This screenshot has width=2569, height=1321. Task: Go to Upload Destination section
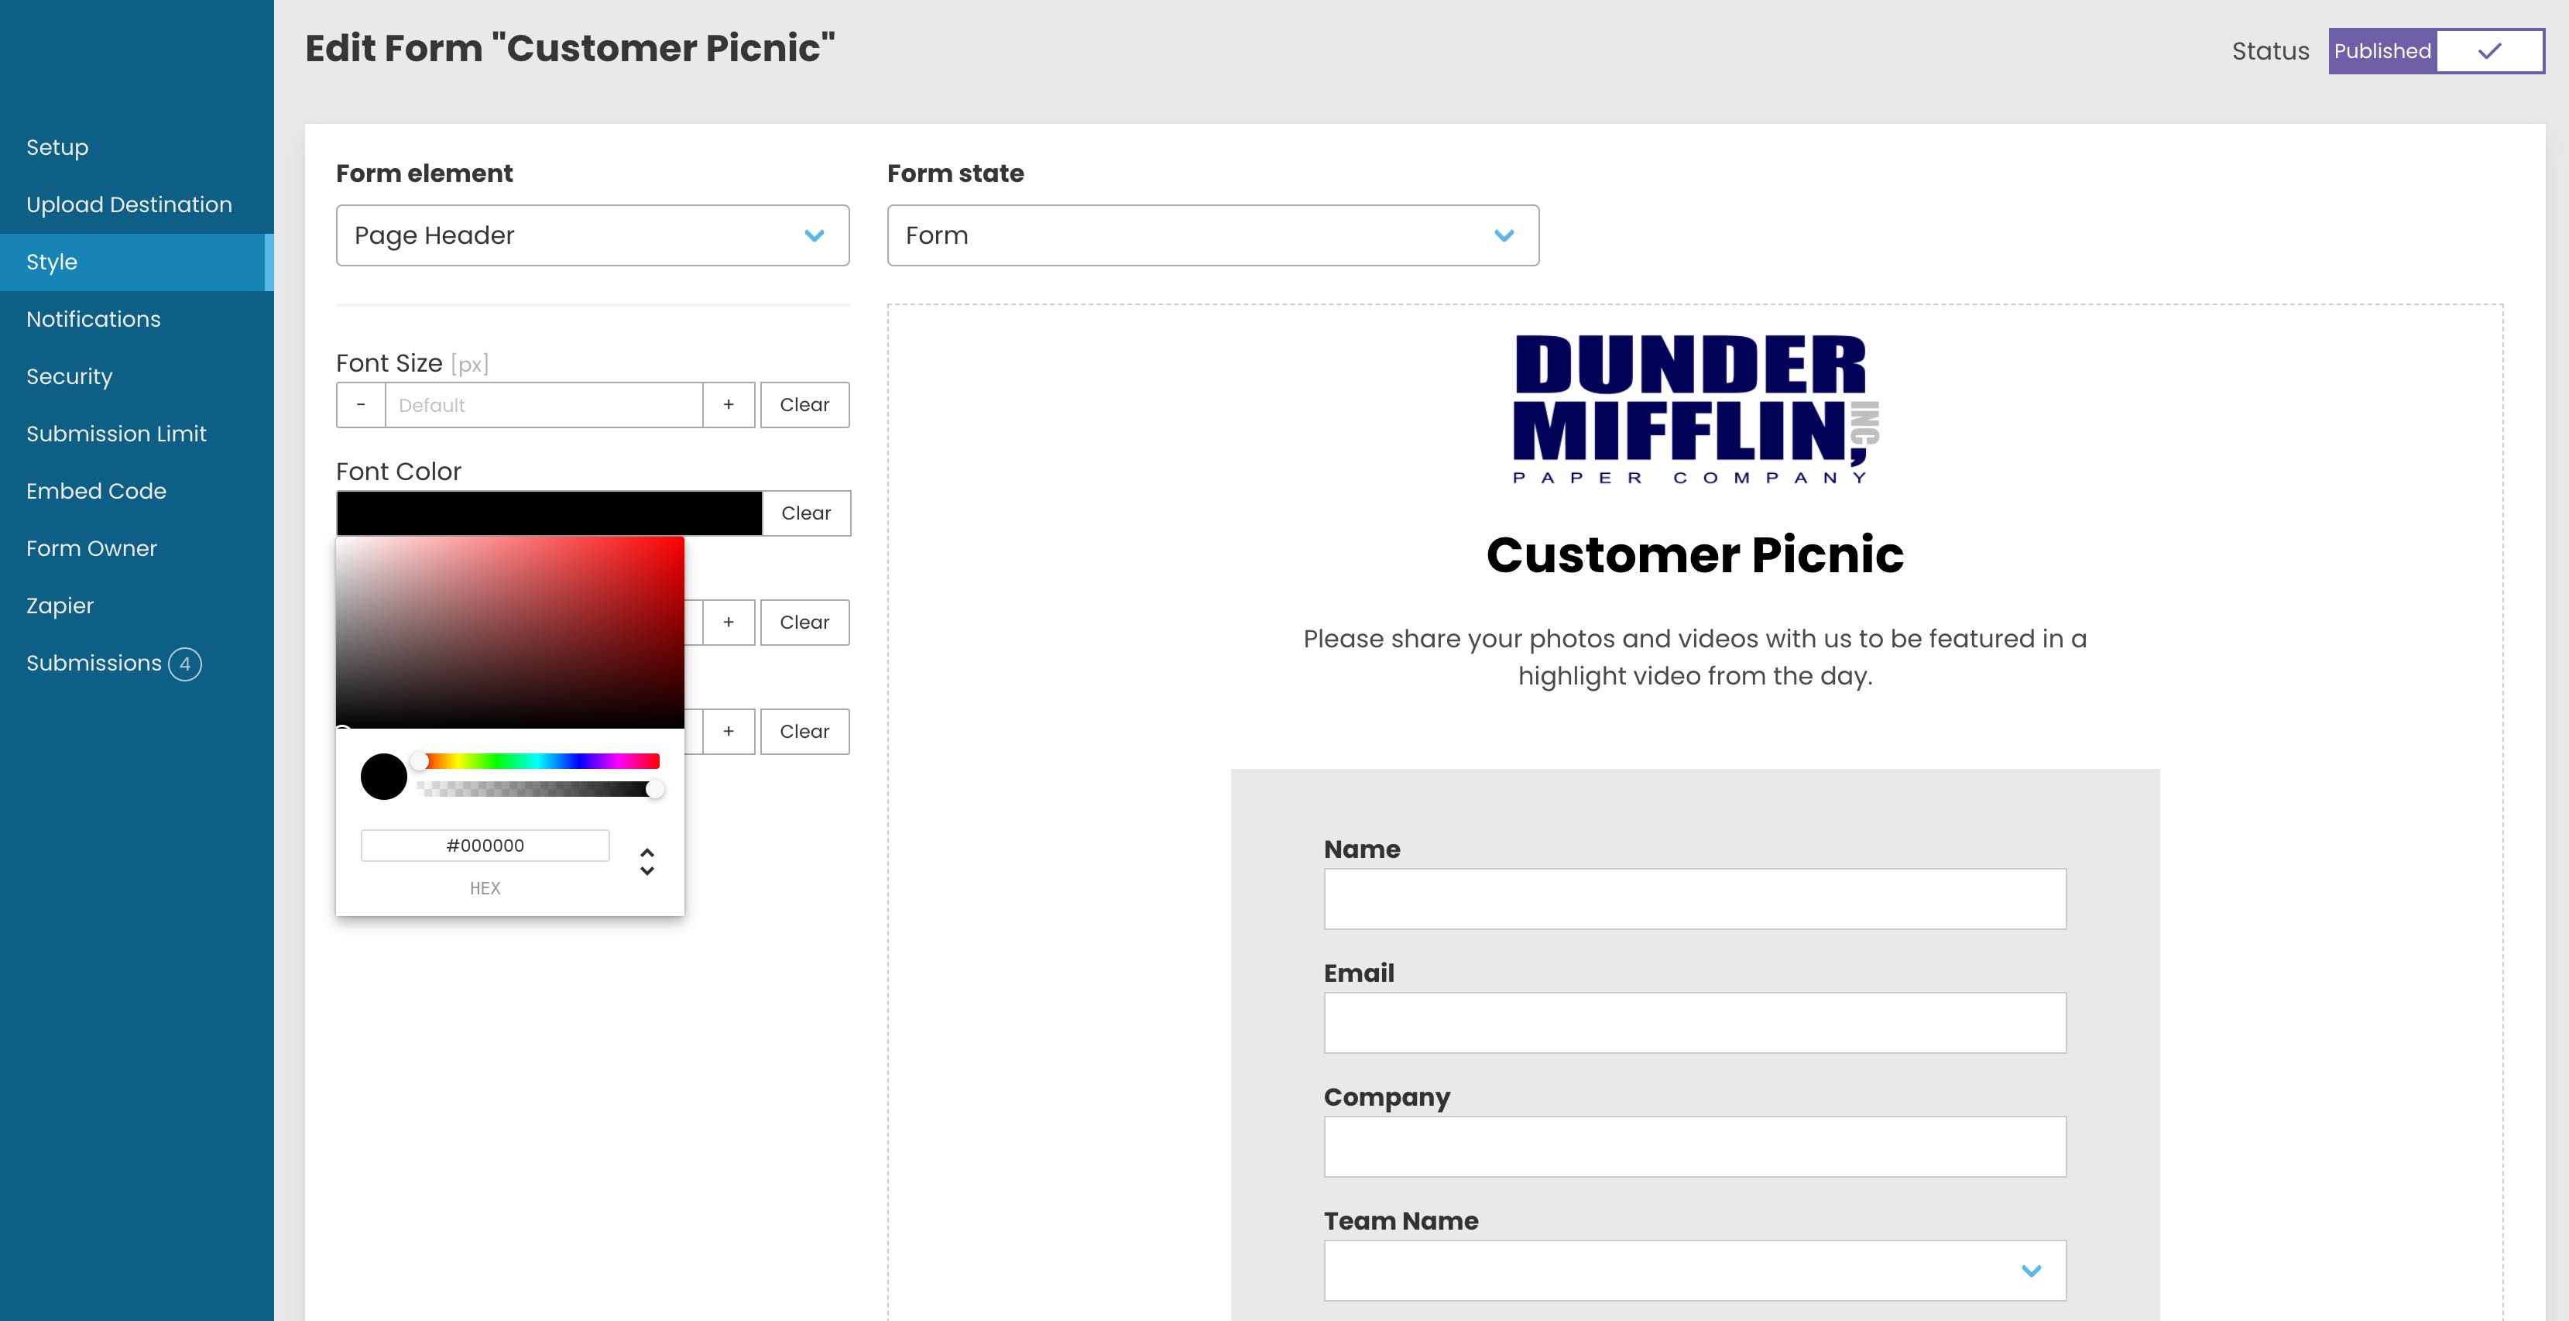point(129,204)
